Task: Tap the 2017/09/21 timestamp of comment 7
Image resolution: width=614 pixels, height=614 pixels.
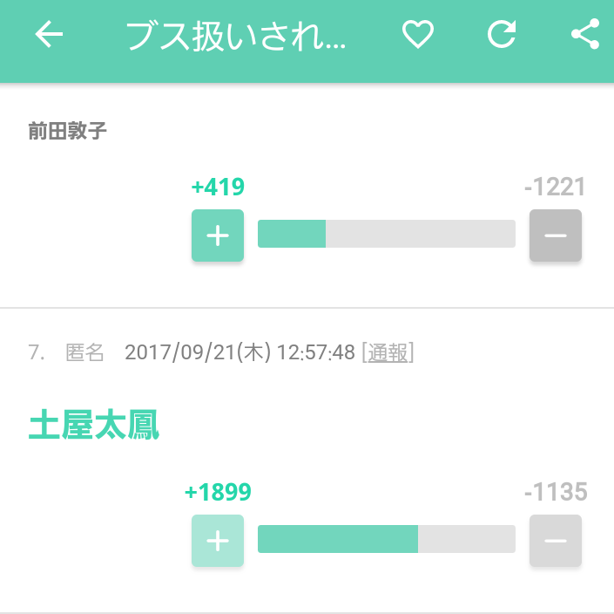Action: (x=240, y=352)
